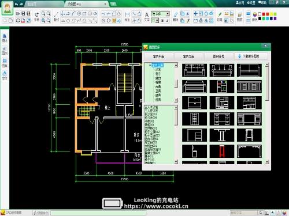The height and width of the screenshot is (216, 289).
Task: Select the first sofa thumbnail
Action: tap(194, 70)
